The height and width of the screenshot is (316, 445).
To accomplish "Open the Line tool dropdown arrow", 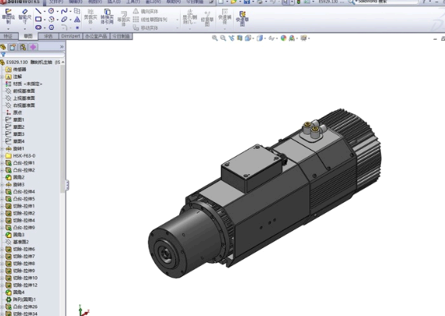I will [x=45, y=12].
